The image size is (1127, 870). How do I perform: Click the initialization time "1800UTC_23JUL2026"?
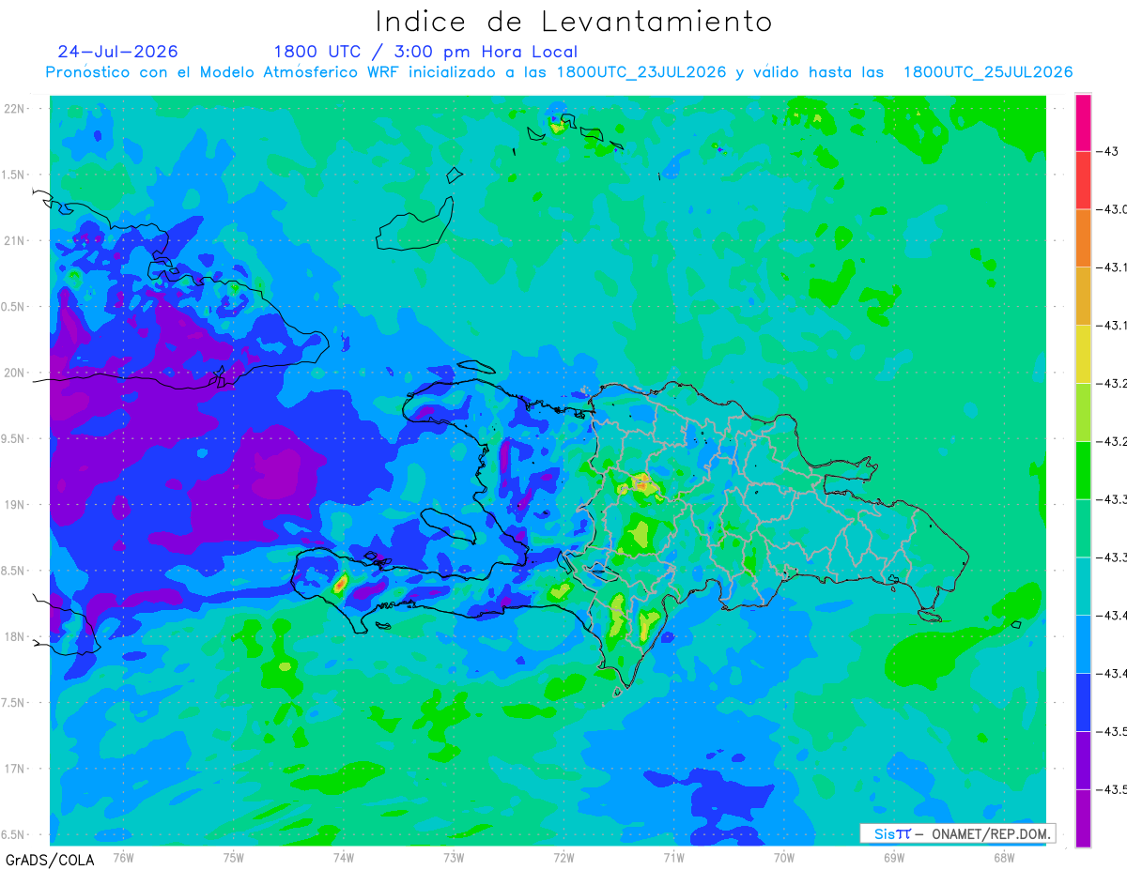[x=641, y=72]
